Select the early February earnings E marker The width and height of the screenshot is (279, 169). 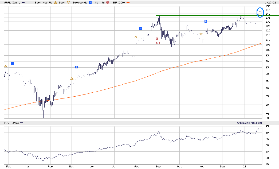point(6,66)
